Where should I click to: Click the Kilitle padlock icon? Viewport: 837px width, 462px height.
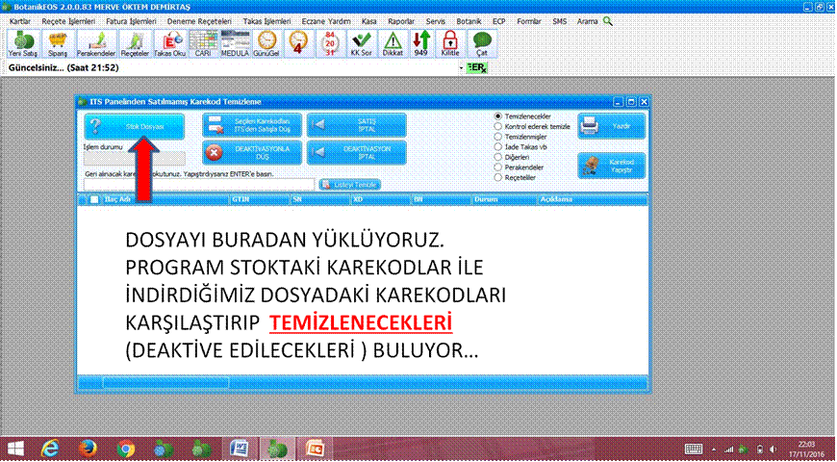click(449, 43)
